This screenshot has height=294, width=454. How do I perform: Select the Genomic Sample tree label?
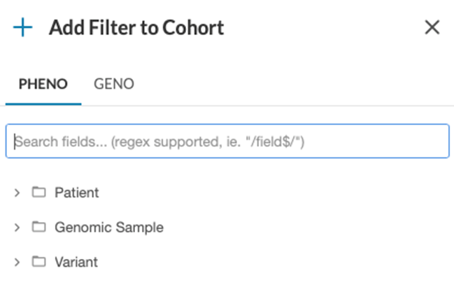click(x=109, y=227)
